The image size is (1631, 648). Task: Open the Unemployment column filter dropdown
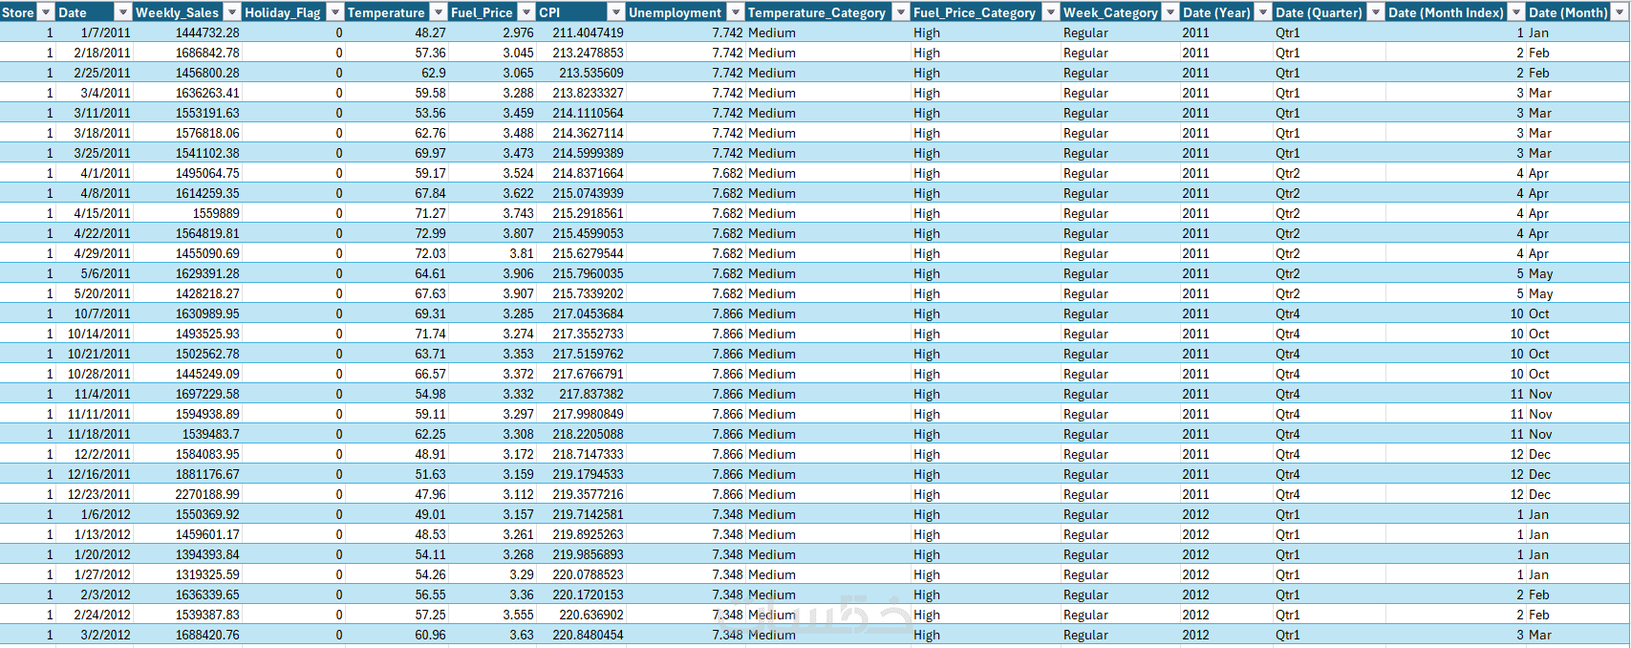(x=735, y=12)
